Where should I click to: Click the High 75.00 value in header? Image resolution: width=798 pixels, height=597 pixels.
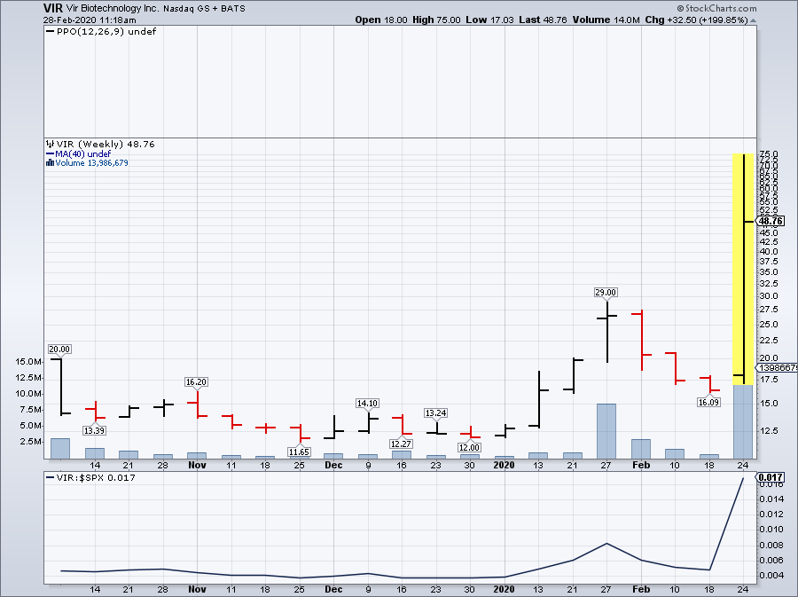[436, 20]
